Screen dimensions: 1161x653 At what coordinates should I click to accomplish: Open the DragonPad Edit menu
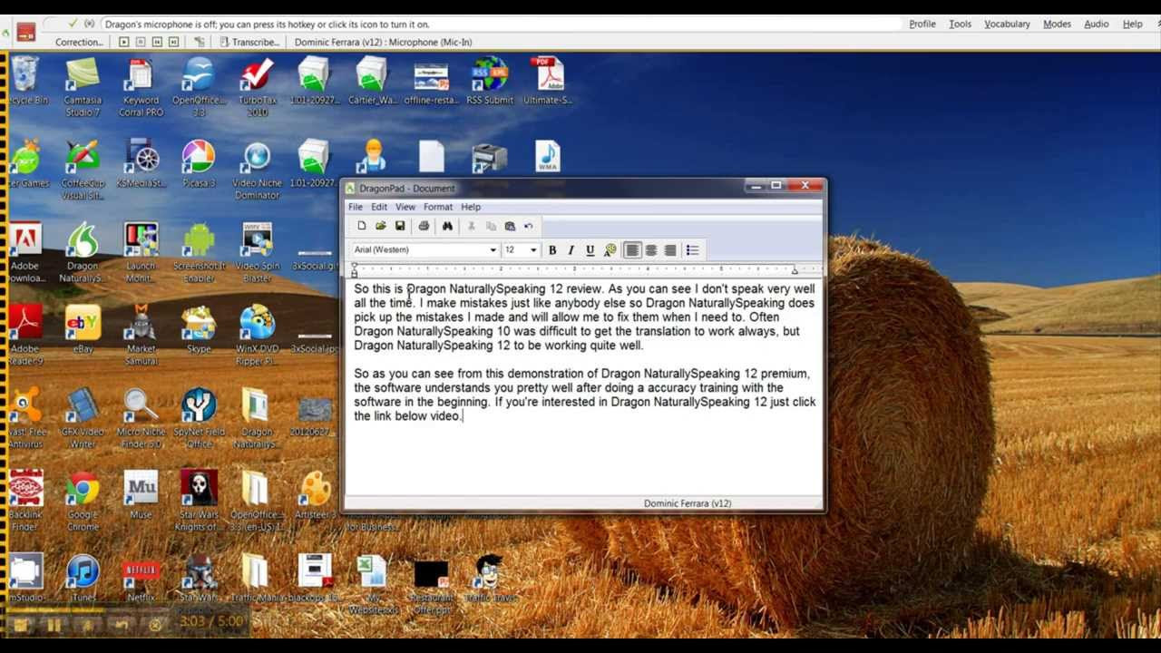(379, 207)
